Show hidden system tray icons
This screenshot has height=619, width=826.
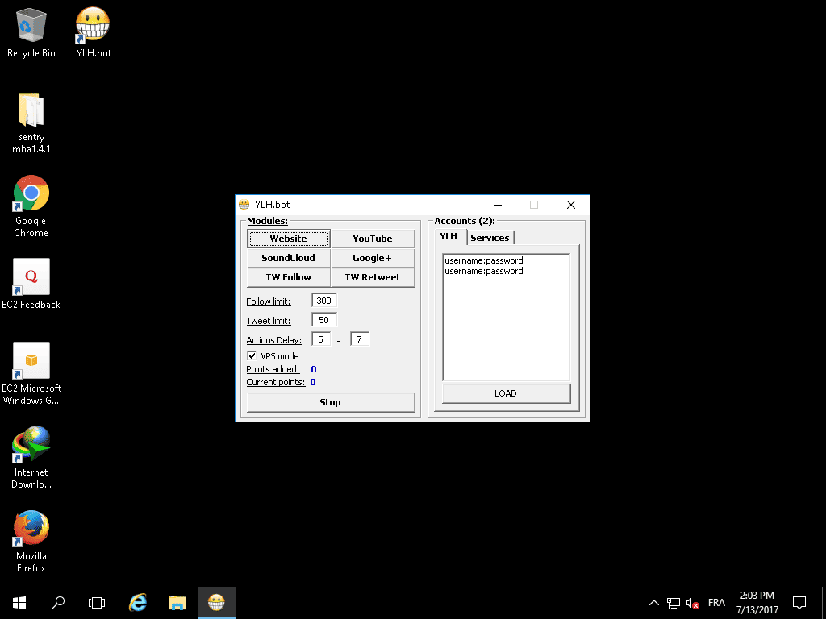pyautogui.click(x=653, y=603)
